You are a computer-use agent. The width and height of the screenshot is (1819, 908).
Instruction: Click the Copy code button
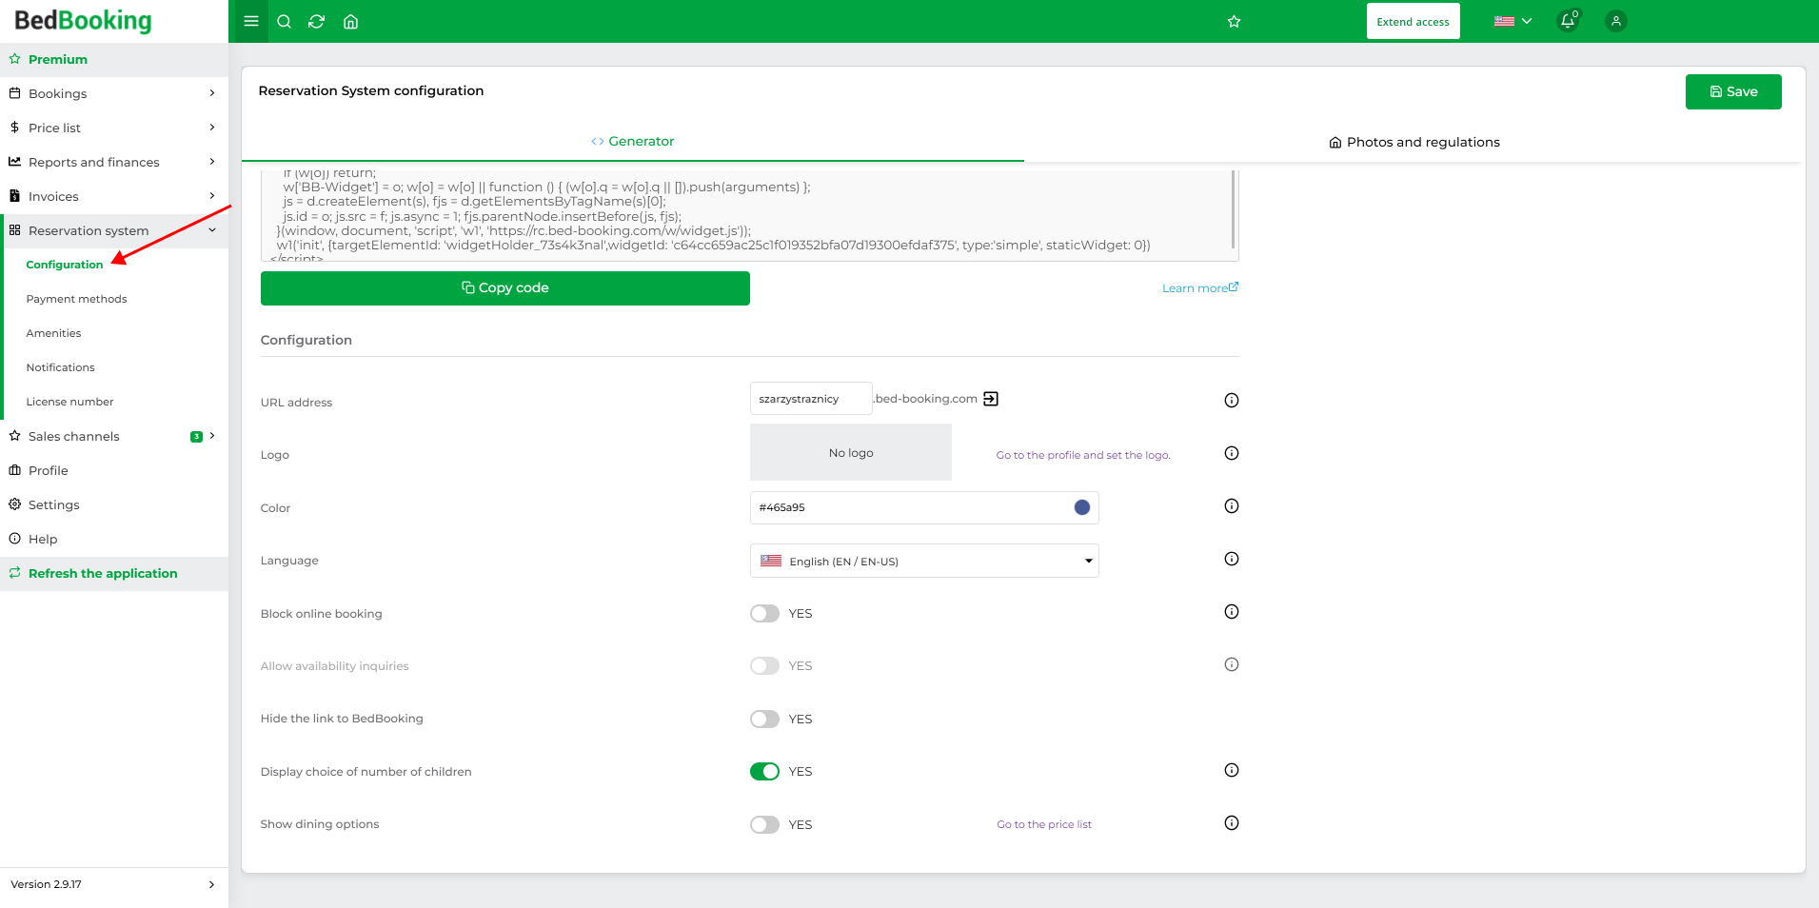click(505, 288)
